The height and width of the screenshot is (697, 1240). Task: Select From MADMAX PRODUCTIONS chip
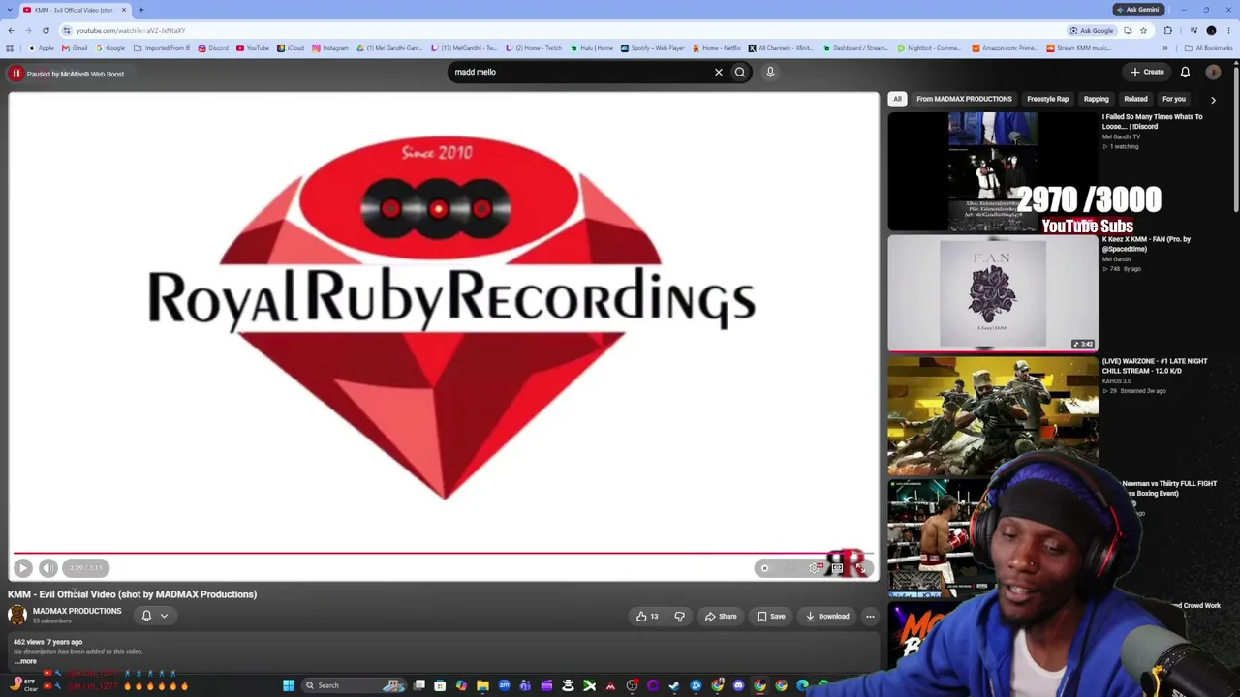pos(964,99)
